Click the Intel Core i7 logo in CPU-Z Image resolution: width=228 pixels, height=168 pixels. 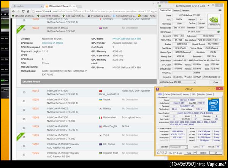(x=214, y=105)
